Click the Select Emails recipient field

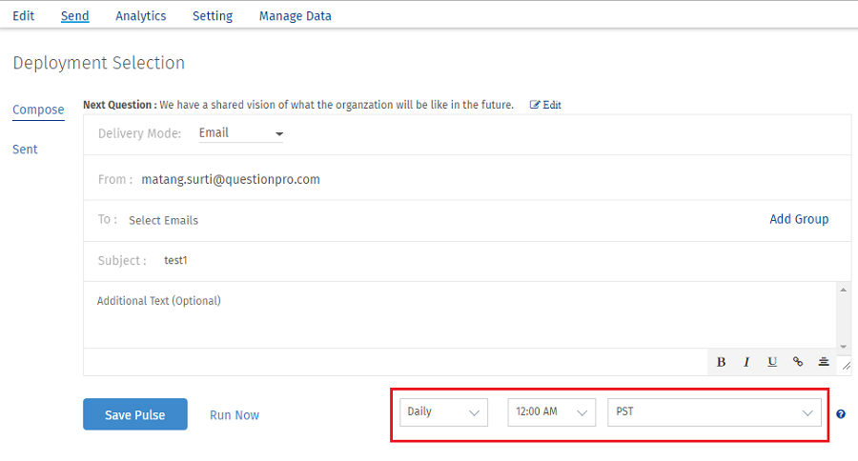pyautogui.click(x=164, y=220)
